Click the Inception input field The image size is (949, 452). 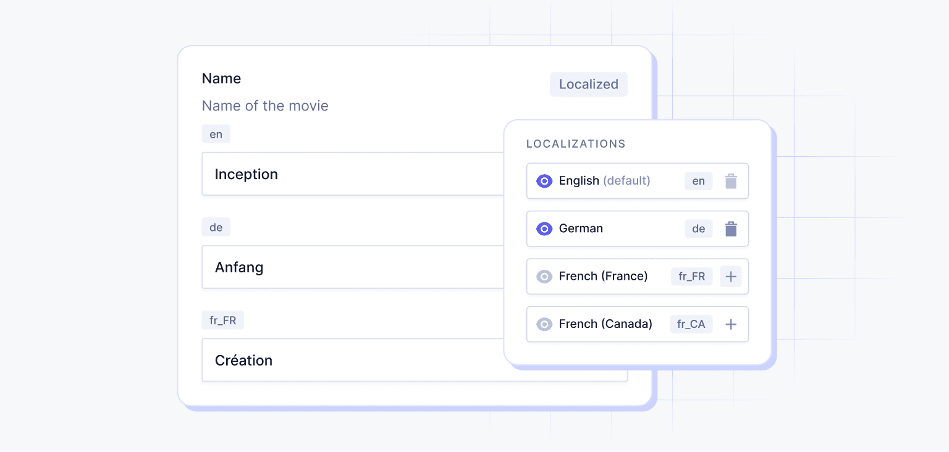tap(353, 174)
